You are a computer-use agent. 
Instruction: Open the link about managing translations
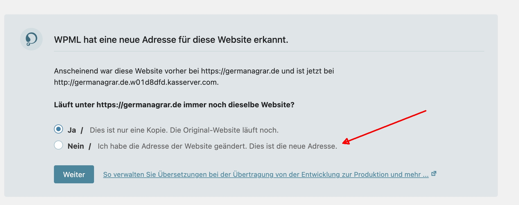tap(266, 175)
